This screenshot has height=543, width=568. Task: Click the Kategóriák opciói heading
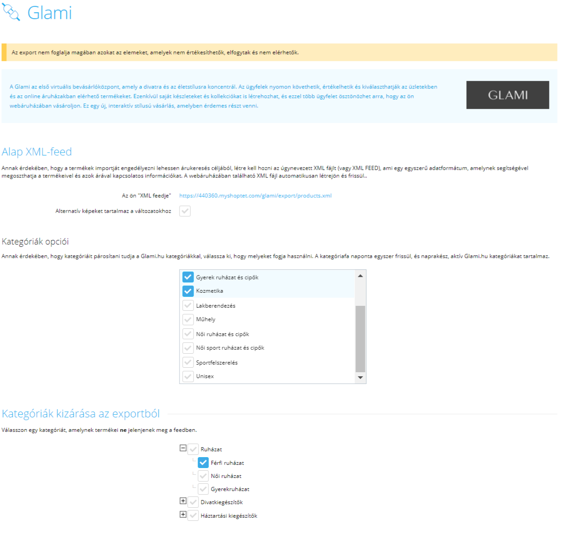click(x=35, y=242)
